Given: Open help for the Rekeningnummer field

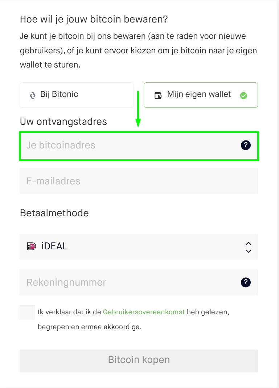Looking at the screenshot, I should point(246,282).
